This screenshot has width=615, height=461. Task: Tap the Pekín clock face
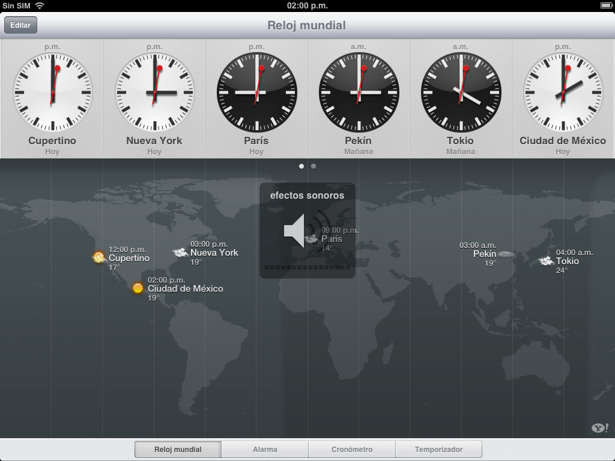point(359,92)
